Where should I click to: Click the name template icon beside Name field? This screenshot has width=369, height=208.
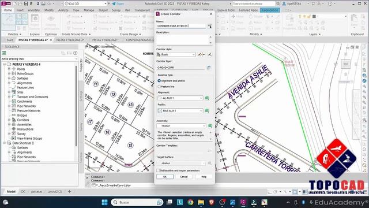tap(209, 26)
